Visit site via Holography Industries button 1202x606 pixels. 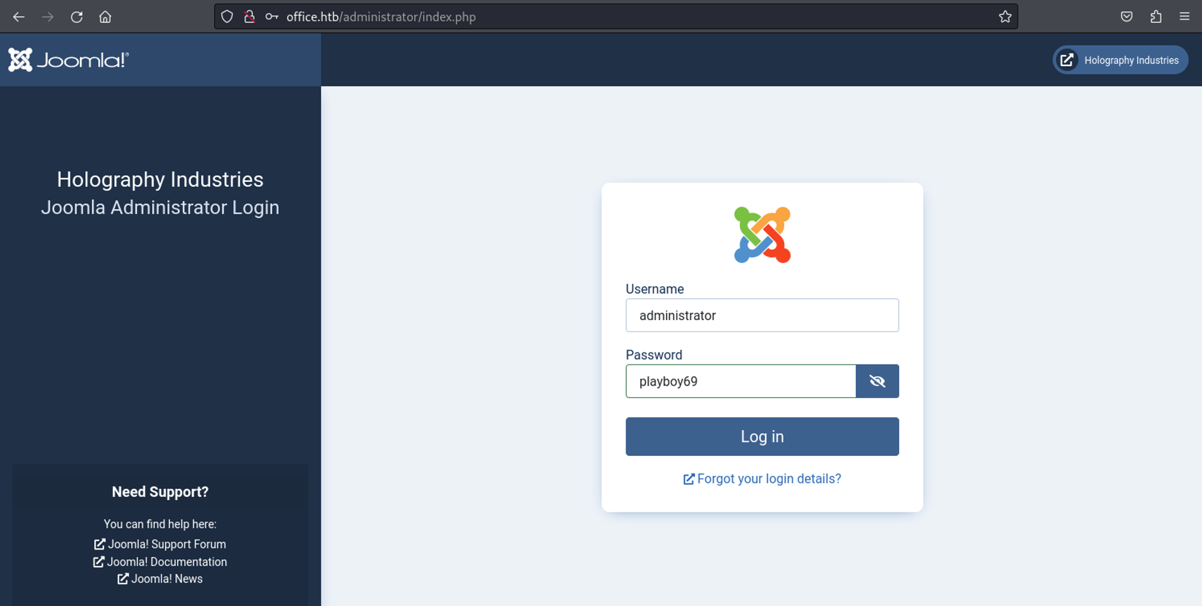(x=1120, y=60)
